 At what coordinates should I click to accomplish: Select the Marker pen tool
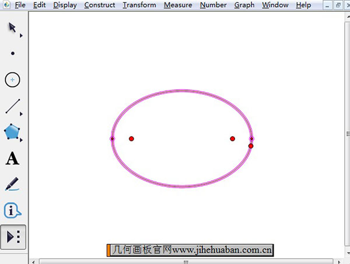click(x=12, y=184)
